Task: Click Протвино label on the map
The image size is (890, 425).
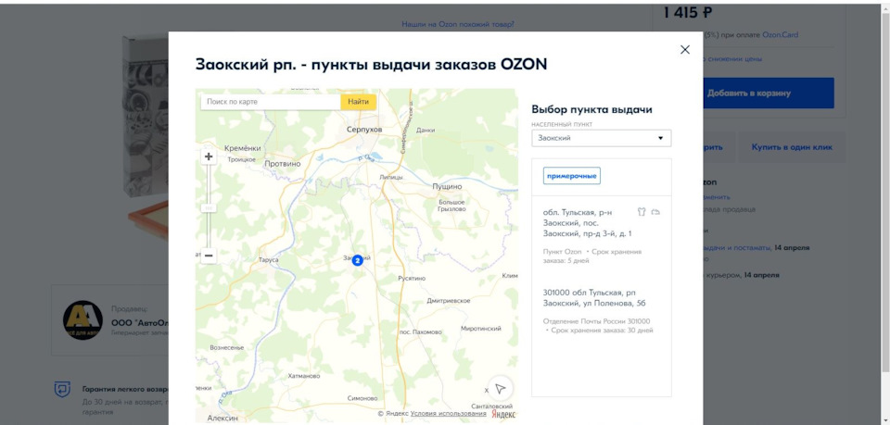Action: coord(282,164)
